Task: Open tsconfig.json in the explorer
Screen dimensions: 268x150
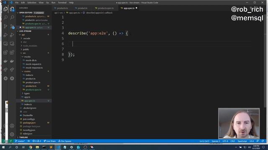Action: pyautogui.click(x=29, y=130)
